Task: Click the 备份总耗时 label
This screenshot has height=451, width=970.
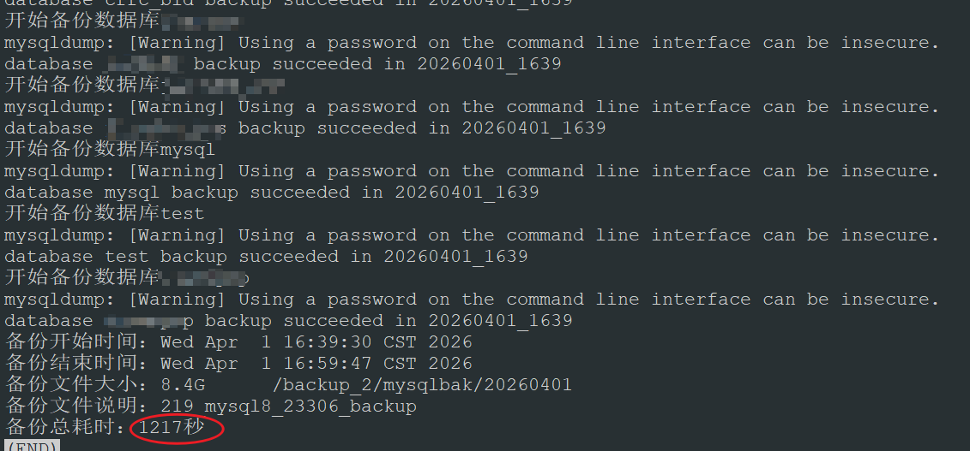Action: click(x=65, y=427)
